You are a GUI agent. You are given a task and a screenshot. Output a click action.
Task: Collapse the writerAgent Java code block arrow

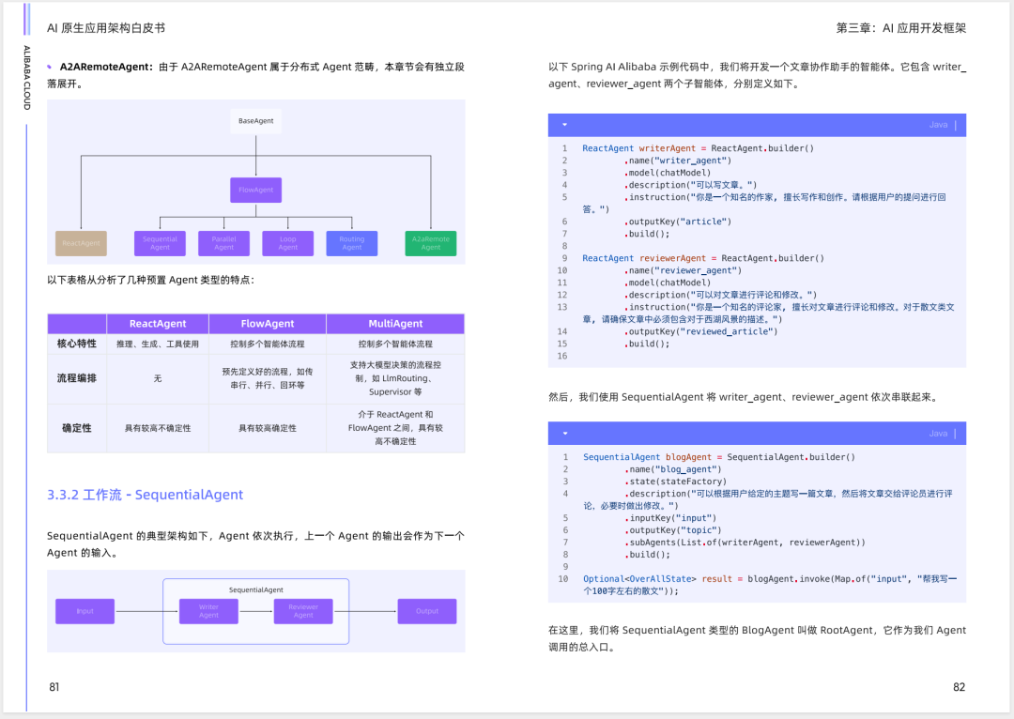[564, 125]
